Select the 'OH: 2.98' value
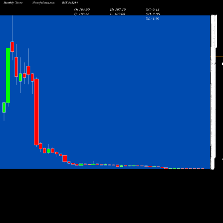Viewport: 223px width, 223px height. pyautogui.click(x=153, y=14)
